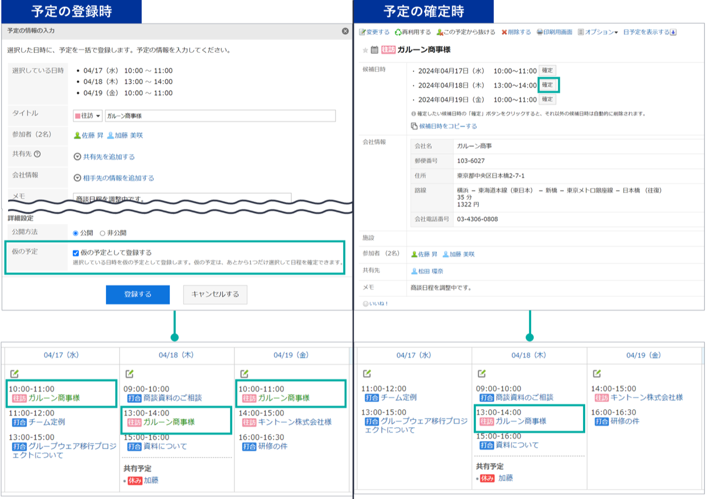Click 休み 加藤 shared entry in right calendar
Image resolution: width=706 pixels, height=499 pixels.
pos(496,478)
